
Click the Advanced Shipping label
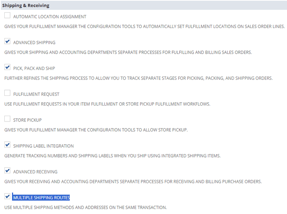(x=34, y=42)
